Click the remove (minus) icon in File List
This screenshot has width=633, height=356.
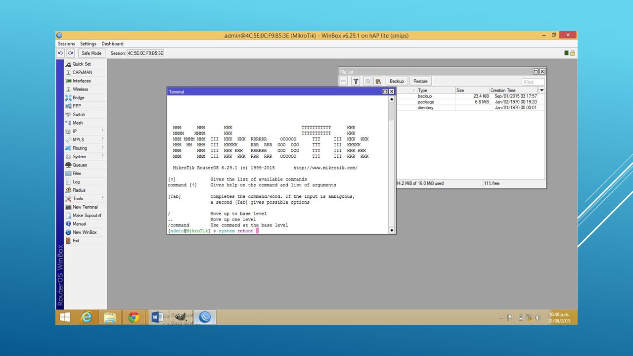point(344,81)
